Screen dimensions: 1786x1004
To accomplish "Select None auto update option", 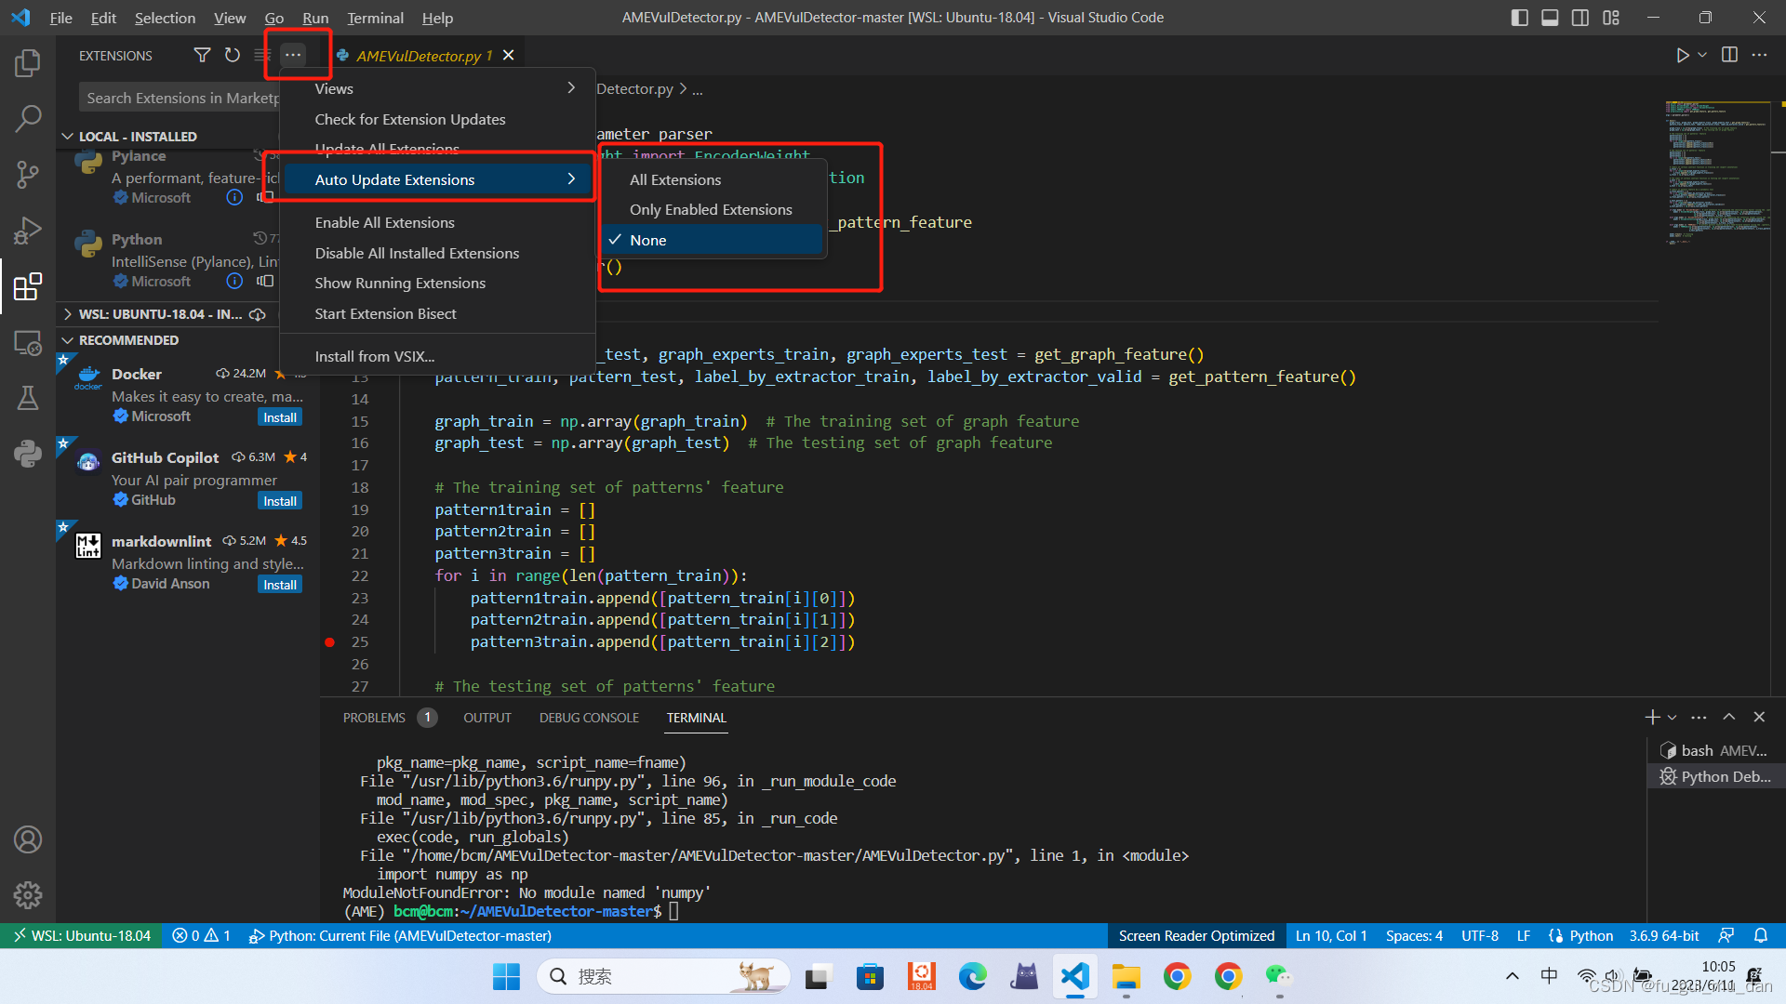I will click(x=647, y=240).
